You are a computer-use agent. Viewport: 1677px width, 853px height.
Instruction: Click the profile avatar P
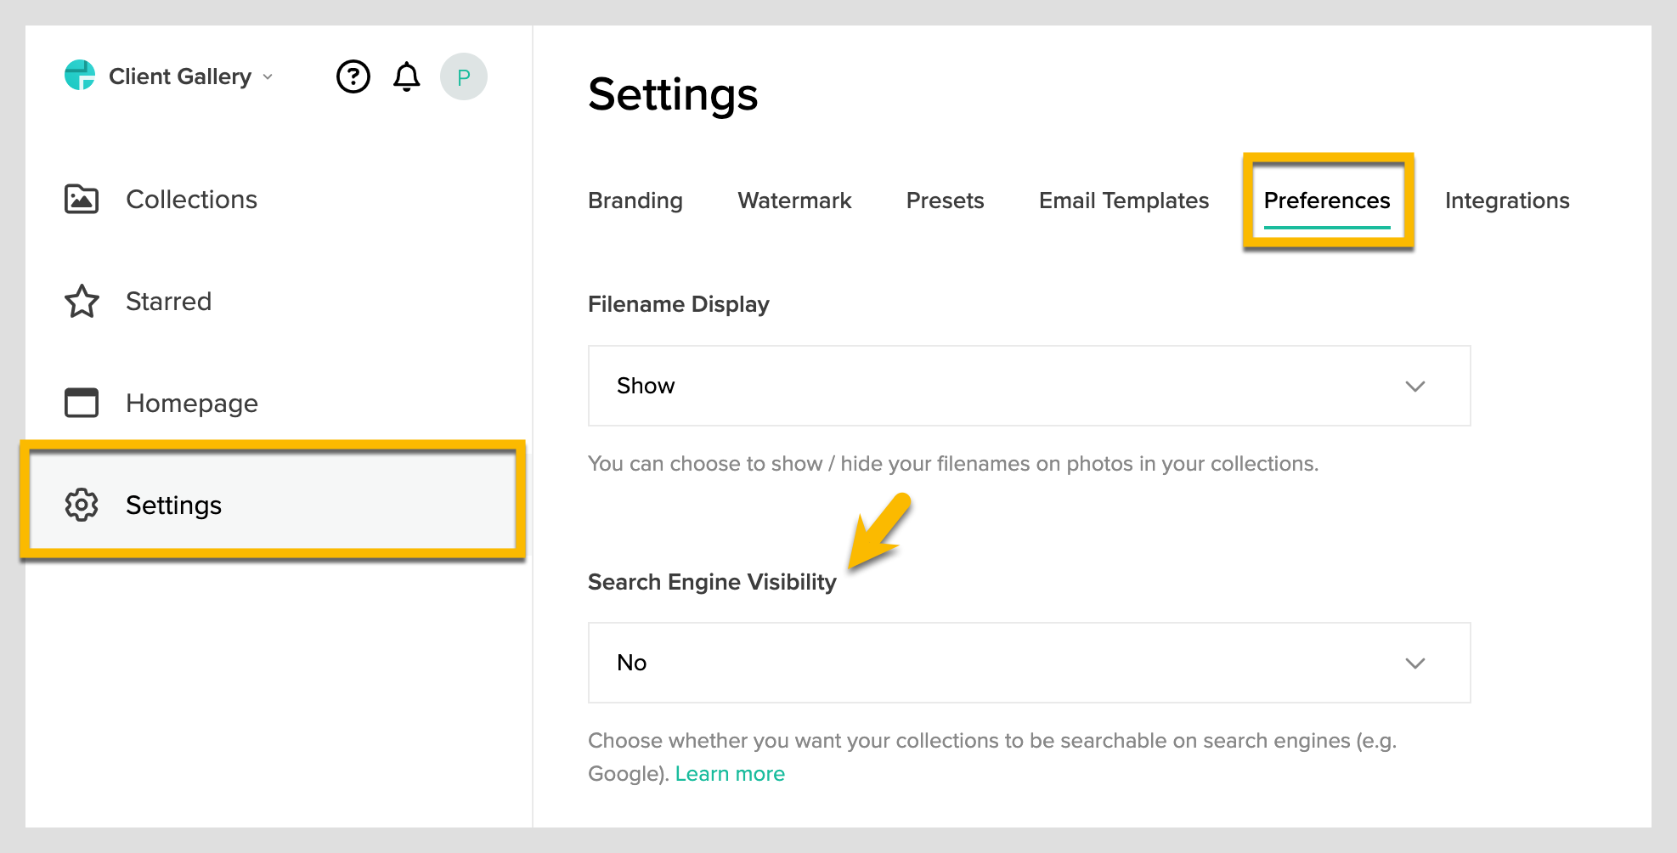pyautogui.click(x=464, y=76)
